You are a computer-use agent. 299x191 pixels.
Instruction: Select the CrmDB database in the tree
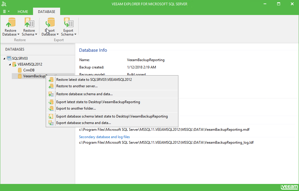[29, 70]
